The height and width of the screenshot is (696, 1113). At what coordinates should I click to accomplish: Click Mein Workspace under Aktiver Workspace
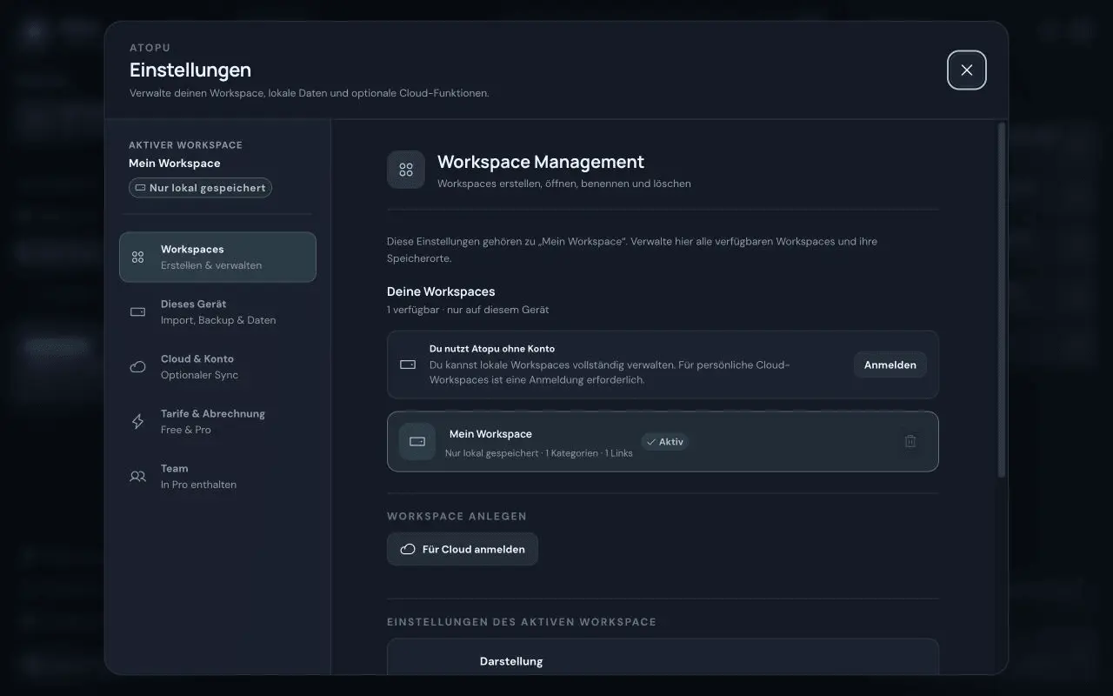click(175, 164)
